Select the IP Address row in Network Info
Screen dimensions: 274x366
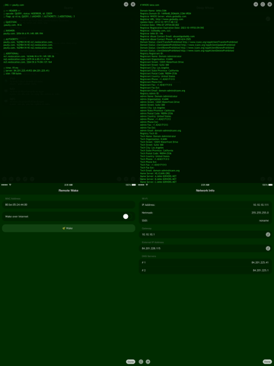(205, 204)
